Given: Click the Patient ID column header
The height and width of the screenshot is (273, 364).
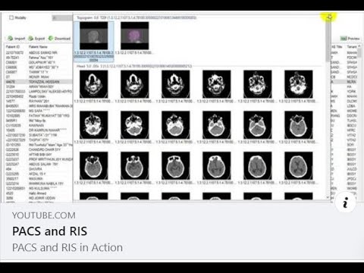Looking at the screenshot, I should click(x=13, y=47).
